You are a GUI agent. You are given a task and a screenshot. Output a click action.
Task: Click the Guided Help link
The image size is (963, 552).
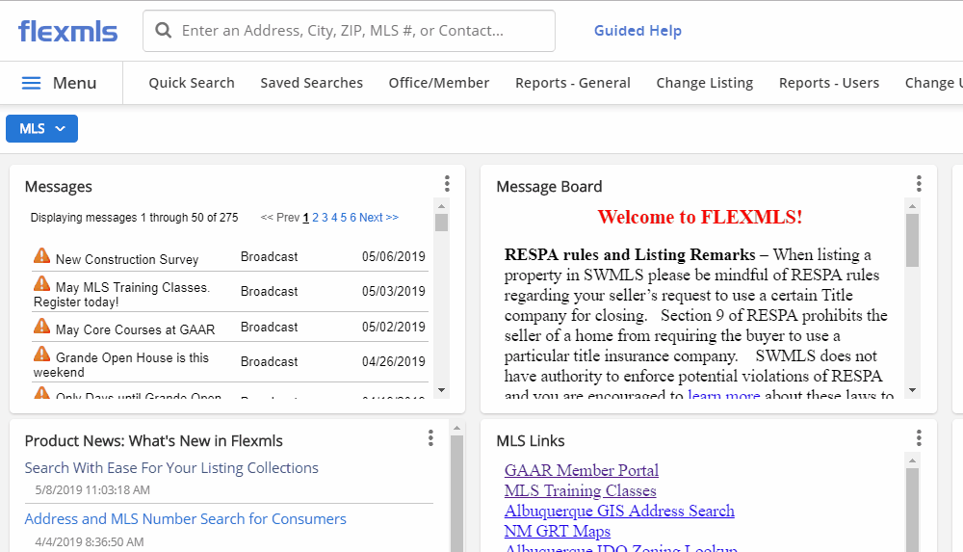pos(638,31)
